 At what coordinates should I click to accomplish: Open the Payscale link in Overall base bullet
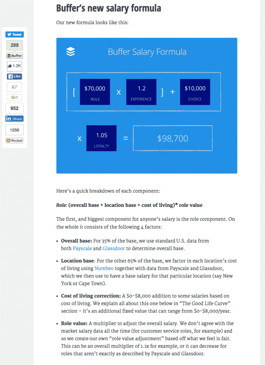[82, 248]
